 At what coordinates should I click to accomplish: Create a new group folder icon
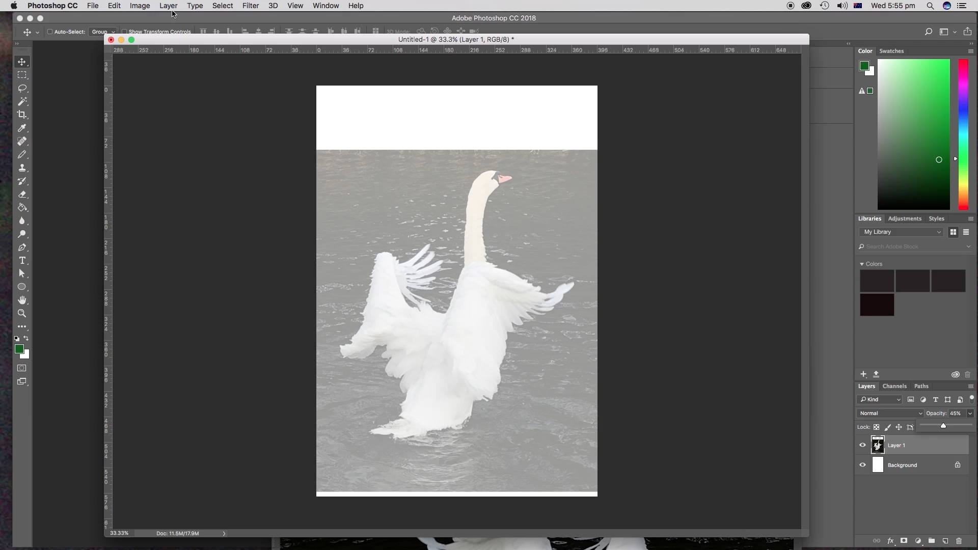pos(931,541)
